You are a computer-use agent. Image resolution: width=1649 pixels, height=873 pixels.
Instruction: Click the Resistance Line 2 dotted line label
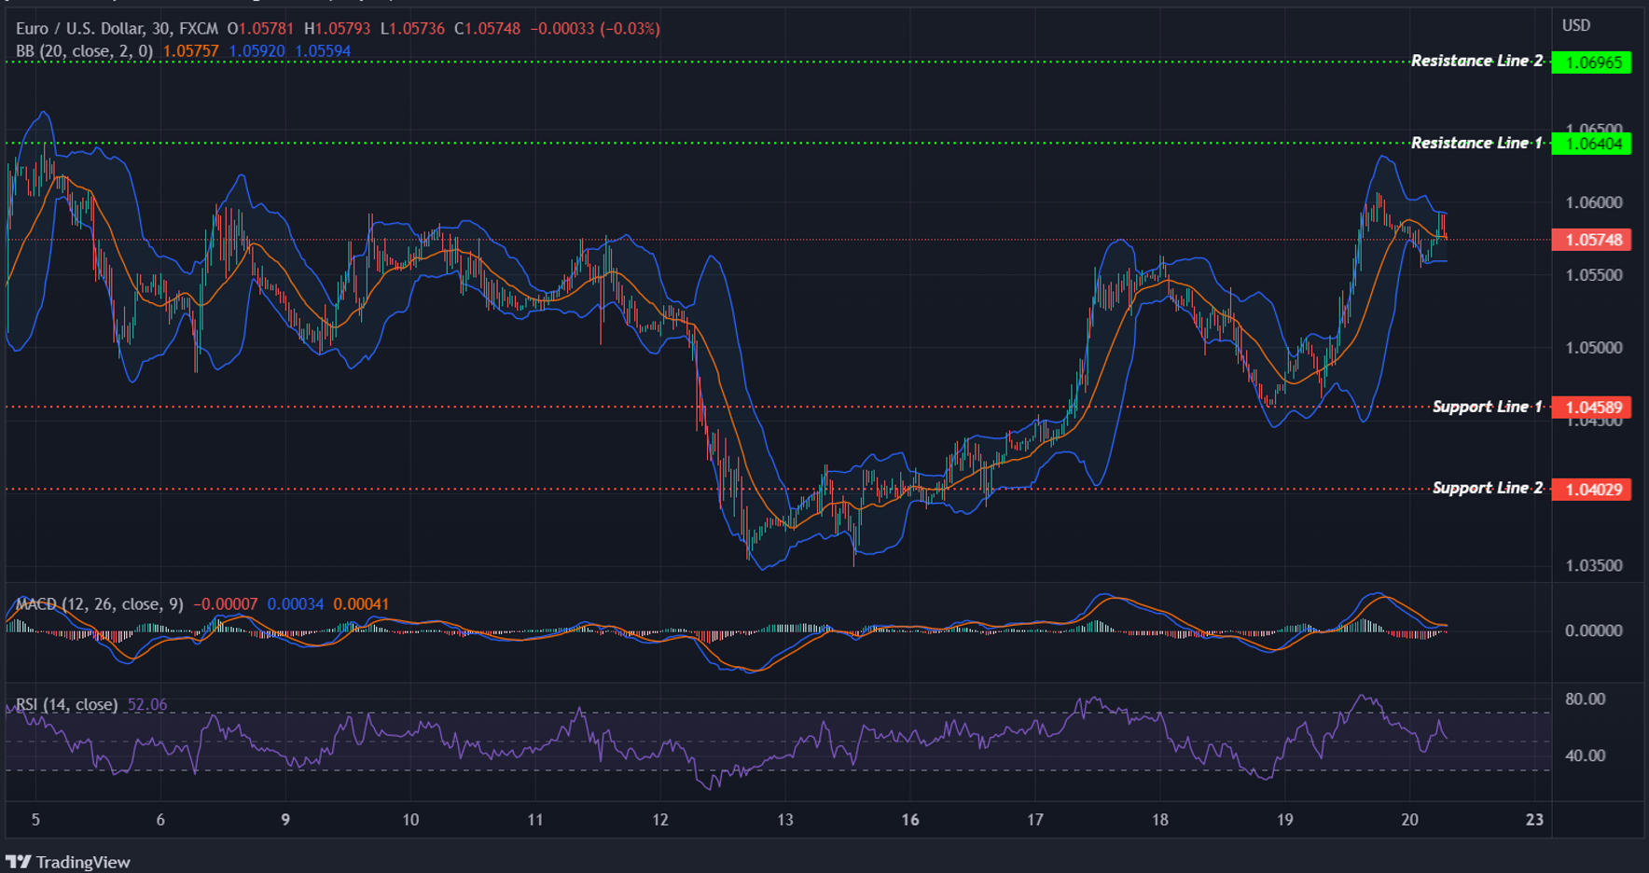pyautogui.click(x=1476, y=61)
